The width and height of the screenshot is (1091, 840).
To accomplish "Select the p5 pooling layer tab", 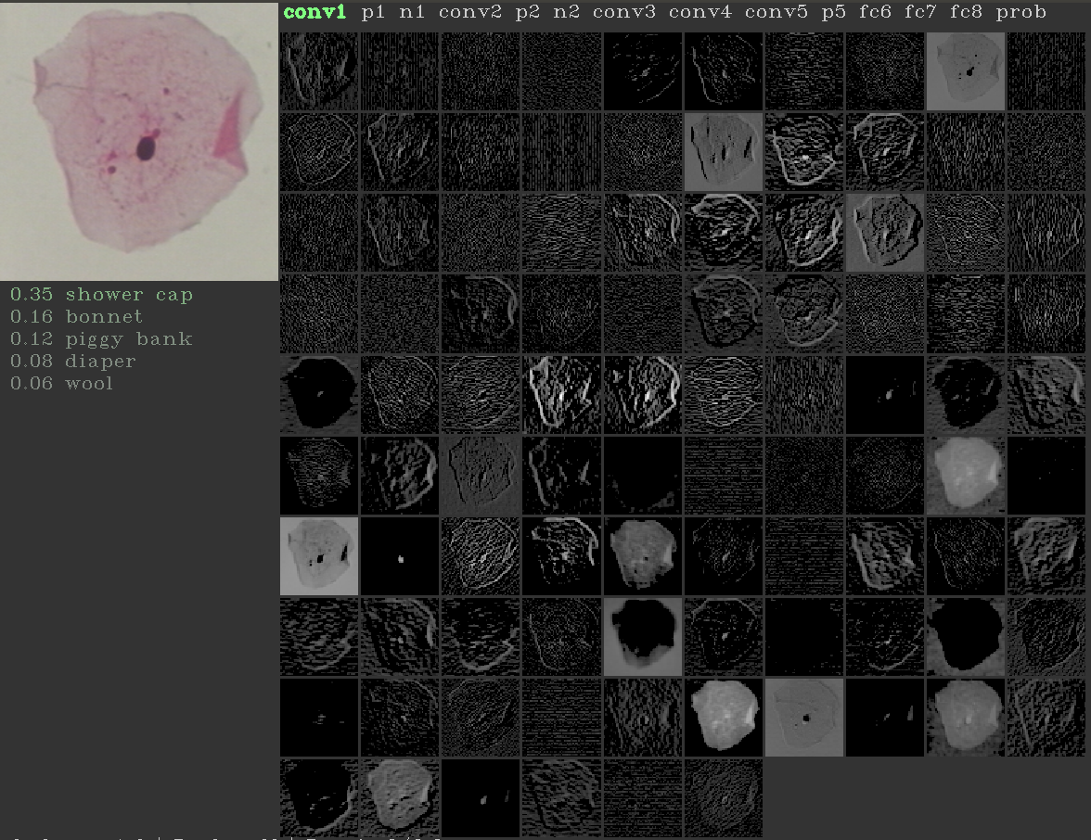I will click(833, 12).
